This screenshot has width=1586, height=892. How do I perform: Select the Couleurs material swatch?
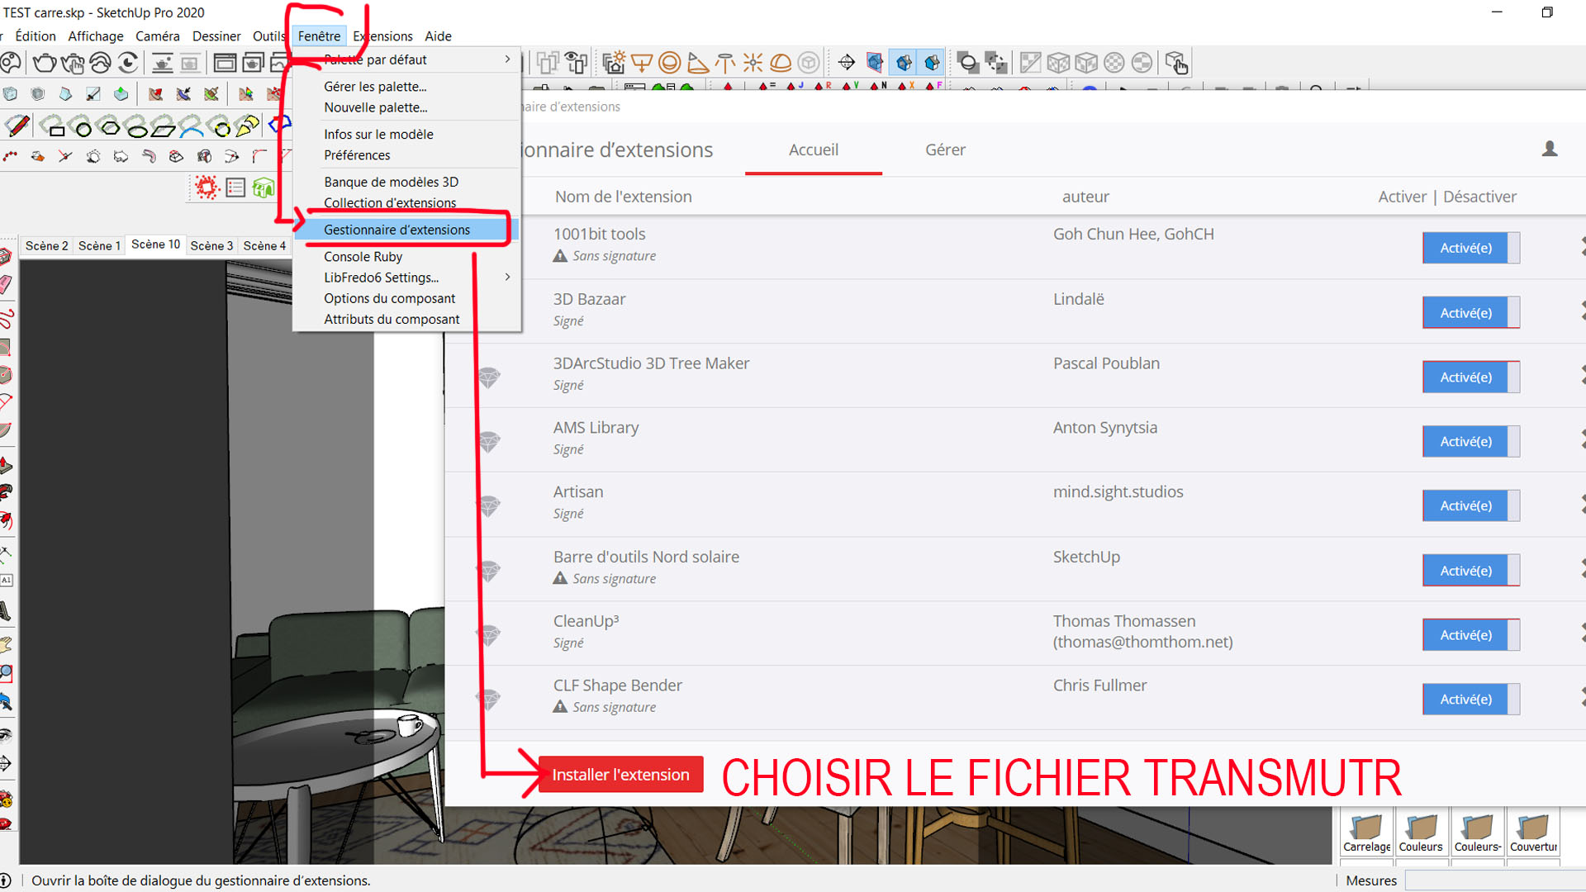pos(1422,833)
